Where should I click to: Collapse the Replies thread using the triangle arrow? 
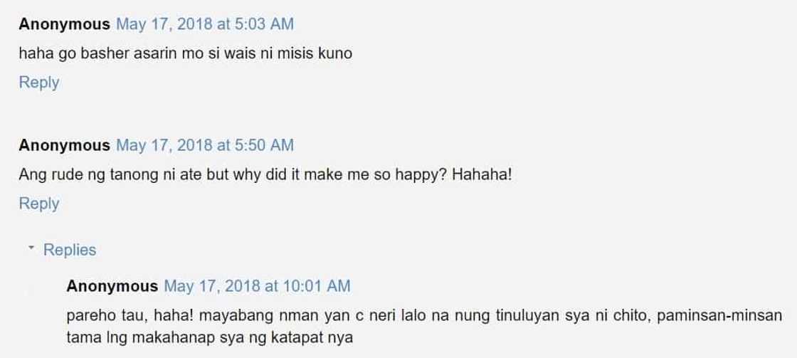pyautogui.click(x=31, y=248)
